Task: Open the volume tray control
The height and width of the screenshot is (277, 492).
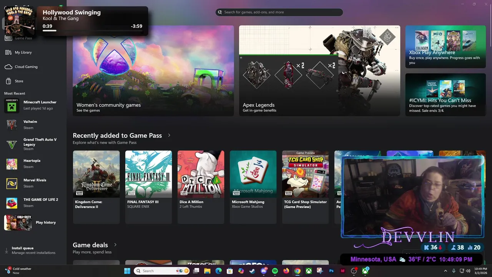Action: click(468, 271)
